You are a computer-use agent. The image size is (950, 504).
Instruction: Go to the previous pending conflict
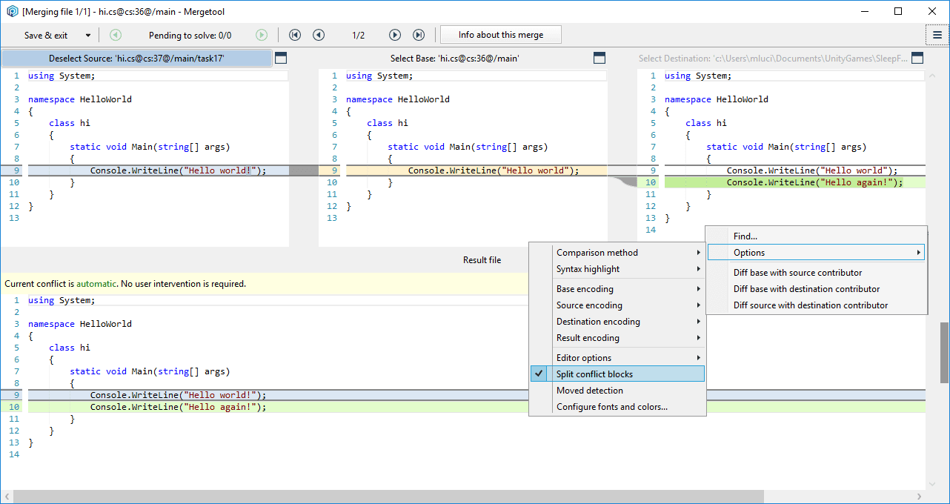coord(116,35)
